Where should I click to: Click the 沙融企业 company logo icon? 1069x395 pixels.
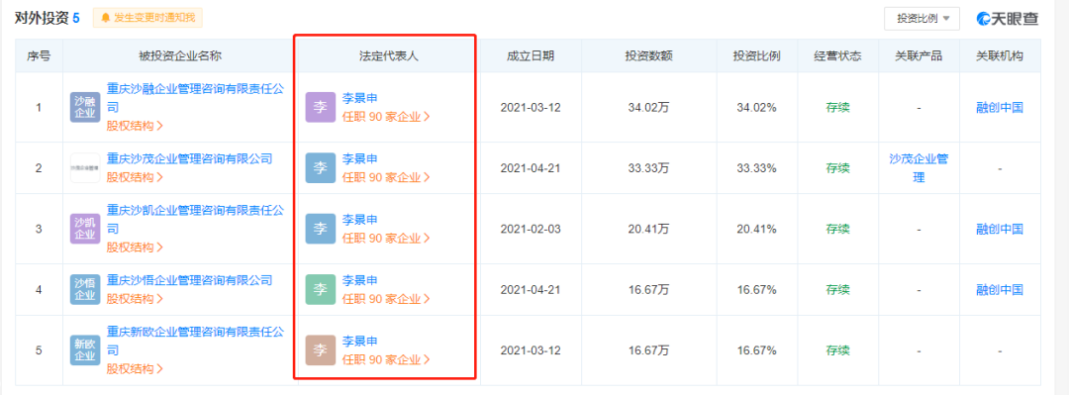(x=85, y=107)
